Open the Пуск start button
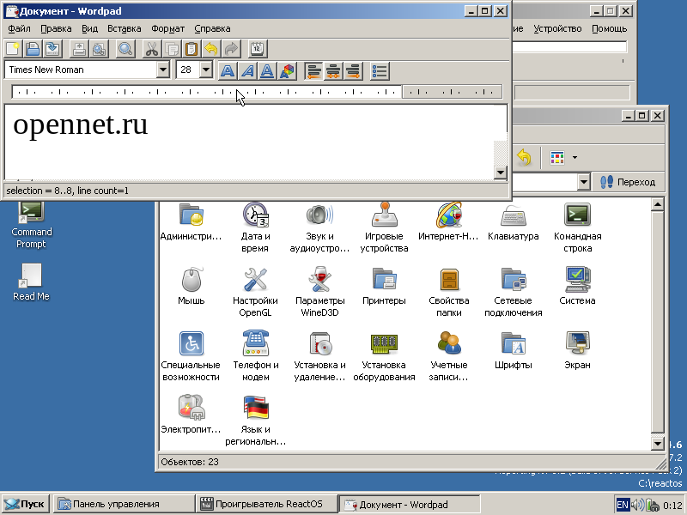The height and width of the screenshot is (515, 687). 25,504
